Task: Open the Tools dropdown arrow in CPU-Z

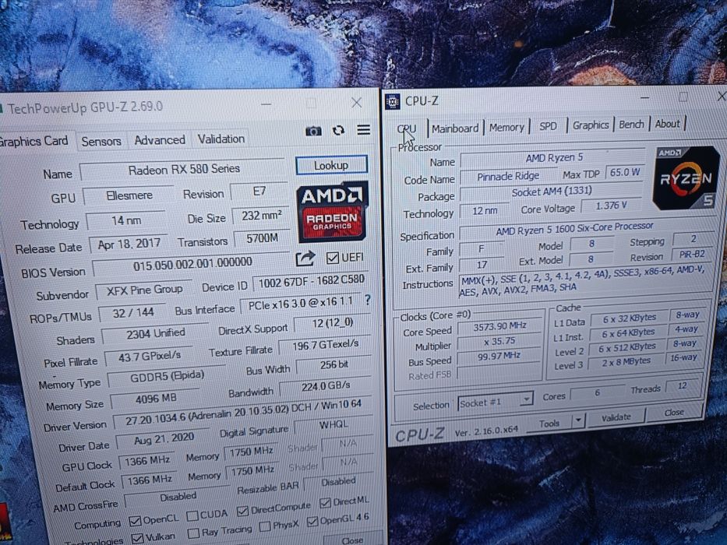Action: click(578, 420)
